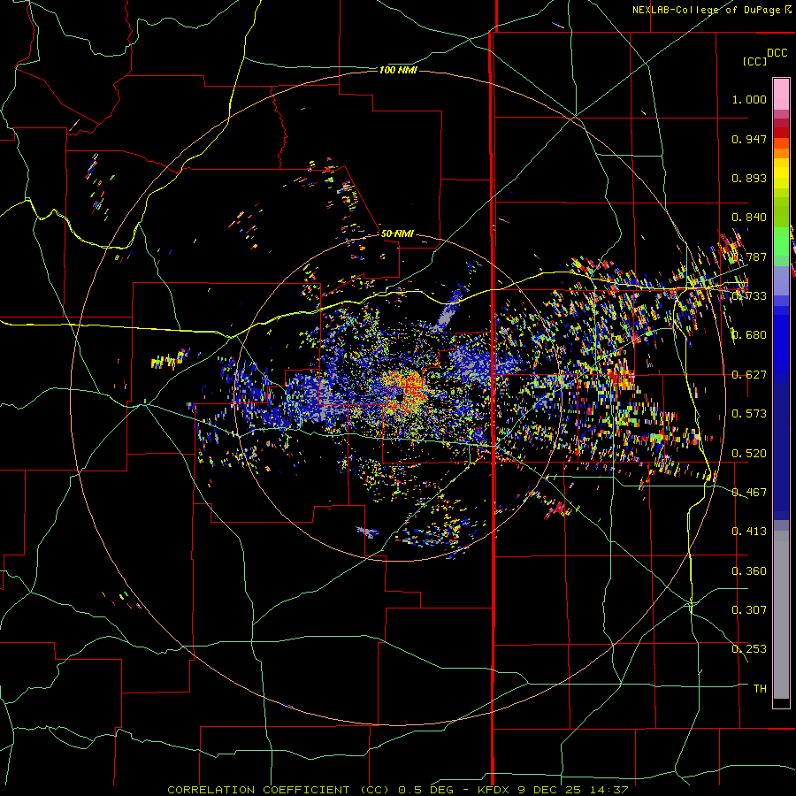Click the 1.000 color scale value

749,99
